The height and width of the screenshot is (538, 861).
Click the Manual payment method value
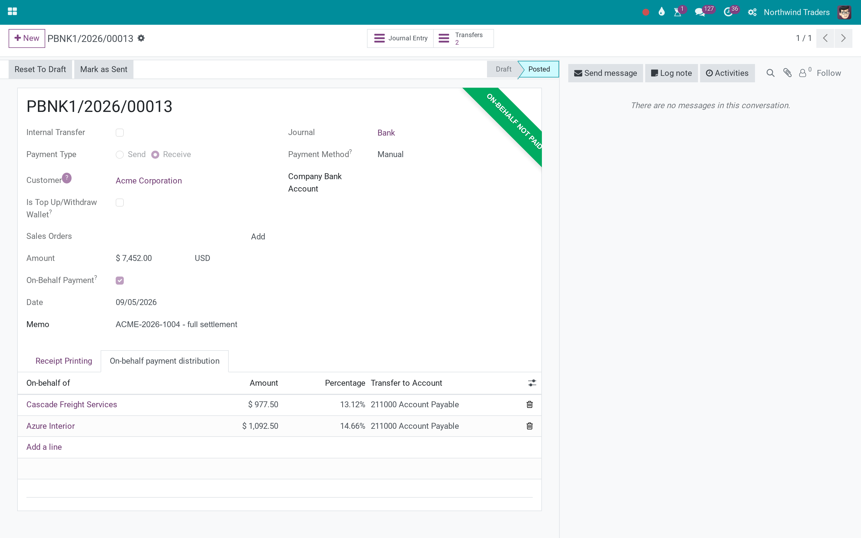pyautogui.click(x=390, y=154)
